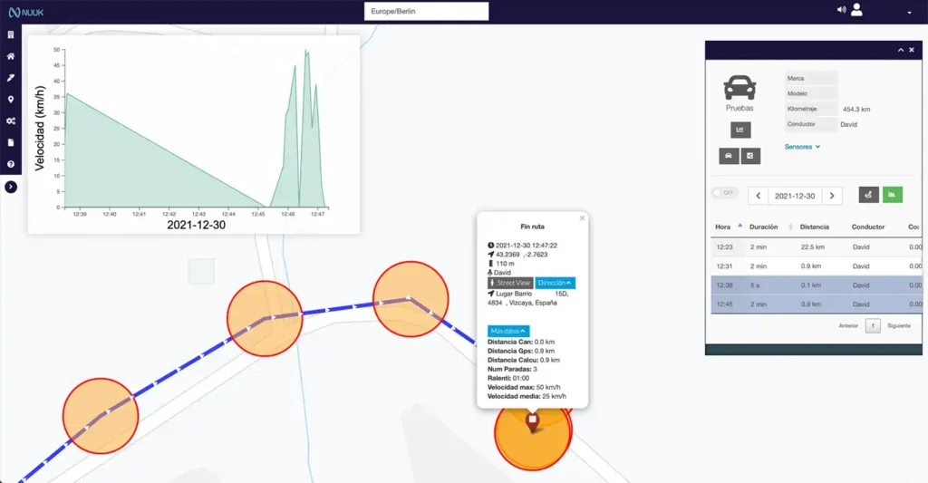Click the chart icon below Pruebas vehicle
928x483 pixels.
point(740,130)
